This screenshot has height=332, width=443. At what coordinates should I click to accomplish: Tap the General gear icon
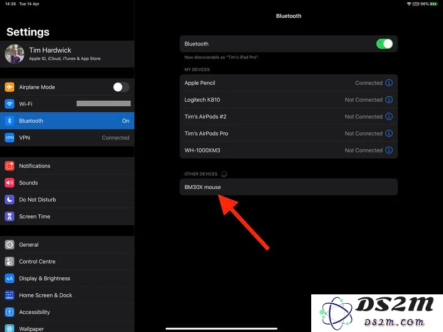pos(9,245)
